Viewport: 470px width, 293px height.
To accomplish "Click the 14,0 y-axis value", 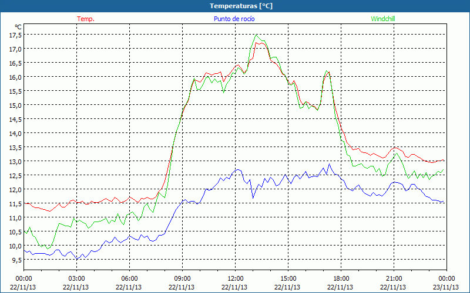I will pos(16,134).
